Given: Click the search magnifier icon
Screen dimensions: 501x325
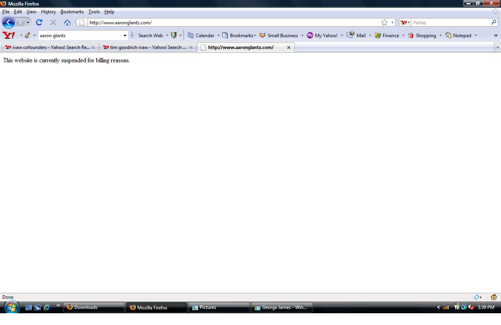Looking at the screenshot, I should pyautogui.click(x=494, y=22).
